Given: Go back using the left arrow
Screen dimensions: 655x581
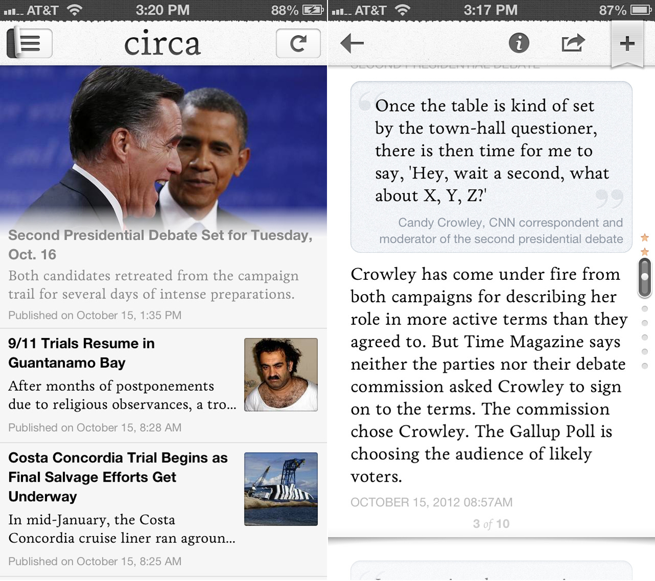Looking at the screenshot, I should [352, 43].
